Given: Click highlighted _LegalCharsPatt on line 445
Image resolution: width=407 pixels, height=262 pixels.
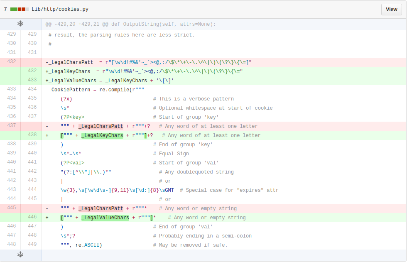Looking at the screenshot, I should (101, 208).
